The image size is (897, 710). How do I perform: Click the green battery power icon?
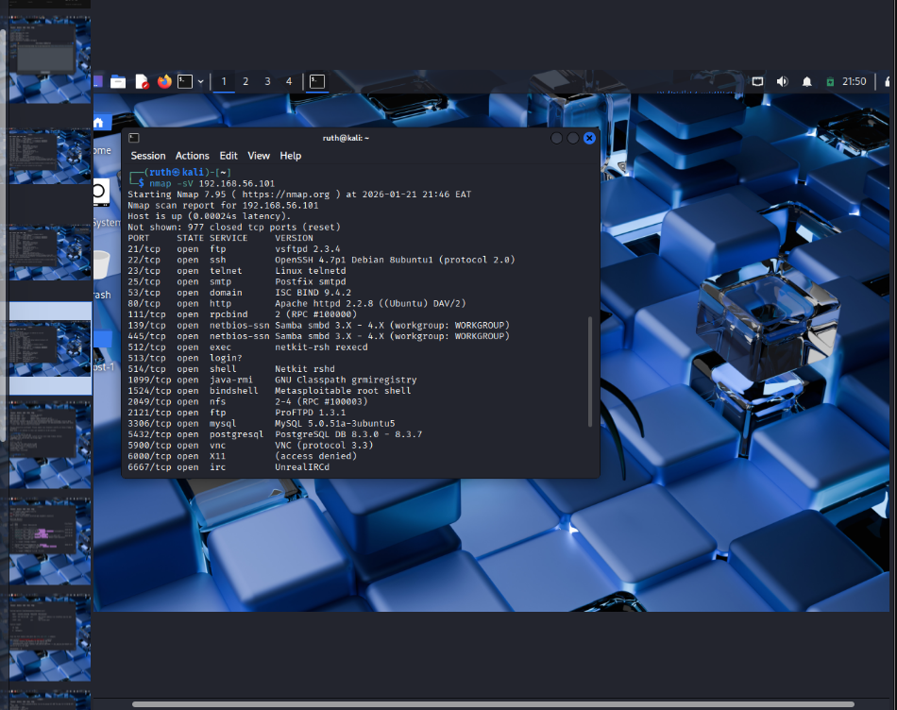coord(830,82)
